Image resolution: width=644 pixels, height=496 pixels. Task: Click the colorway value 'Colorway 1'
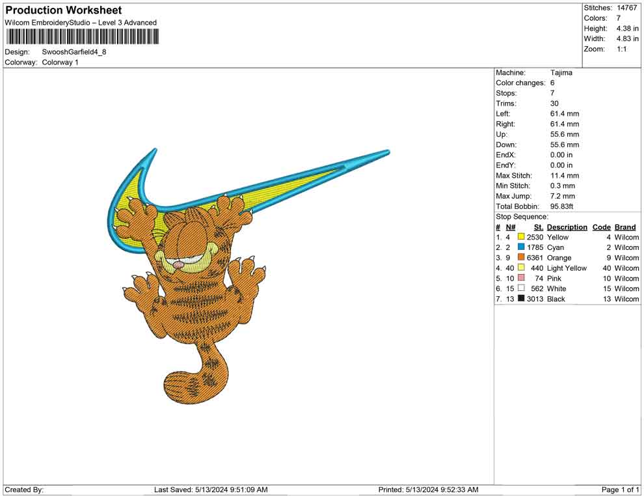[x=60, y=62]
